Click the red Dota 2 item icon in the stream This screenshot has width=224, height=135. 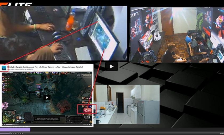click(x=87, y=110)
